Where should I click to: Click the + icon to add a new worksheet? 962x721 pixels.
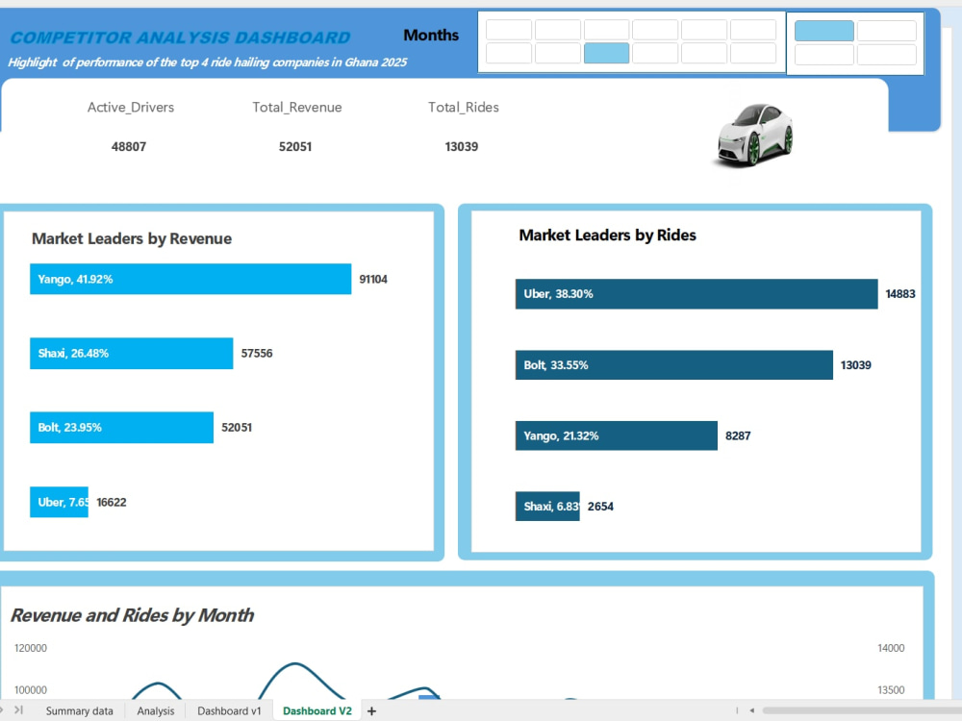coord(371,710)
